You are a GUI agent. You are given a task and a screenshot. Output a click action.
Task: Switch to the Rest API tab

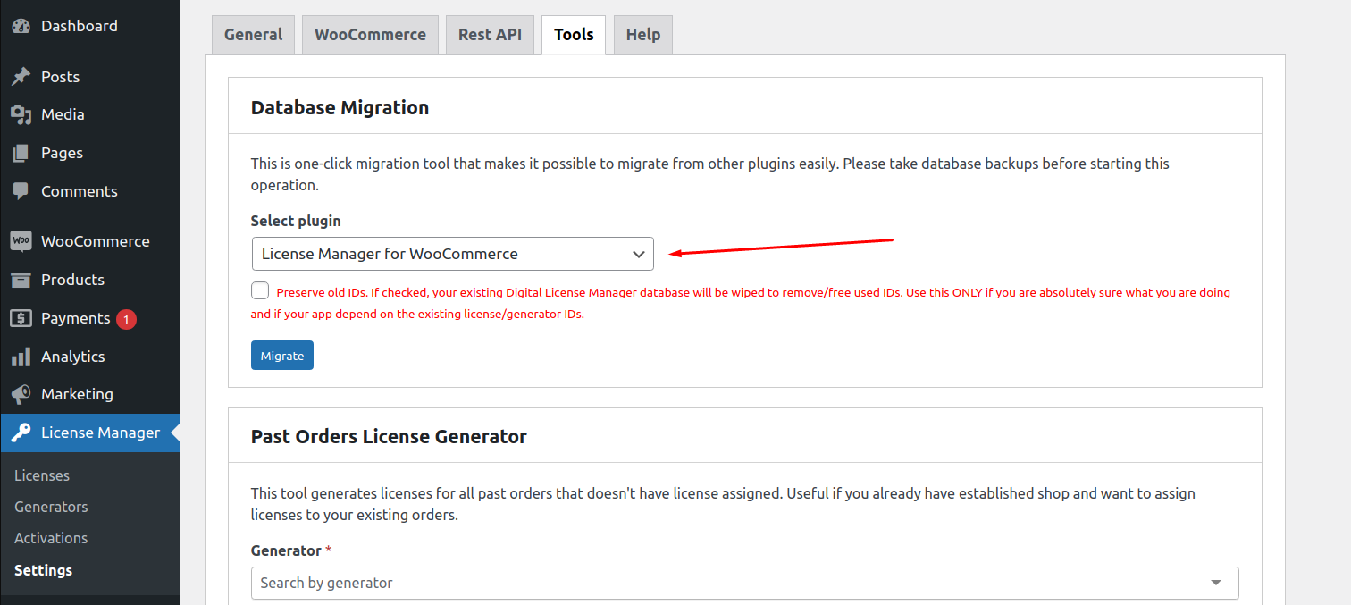click(x=490, y=34)
